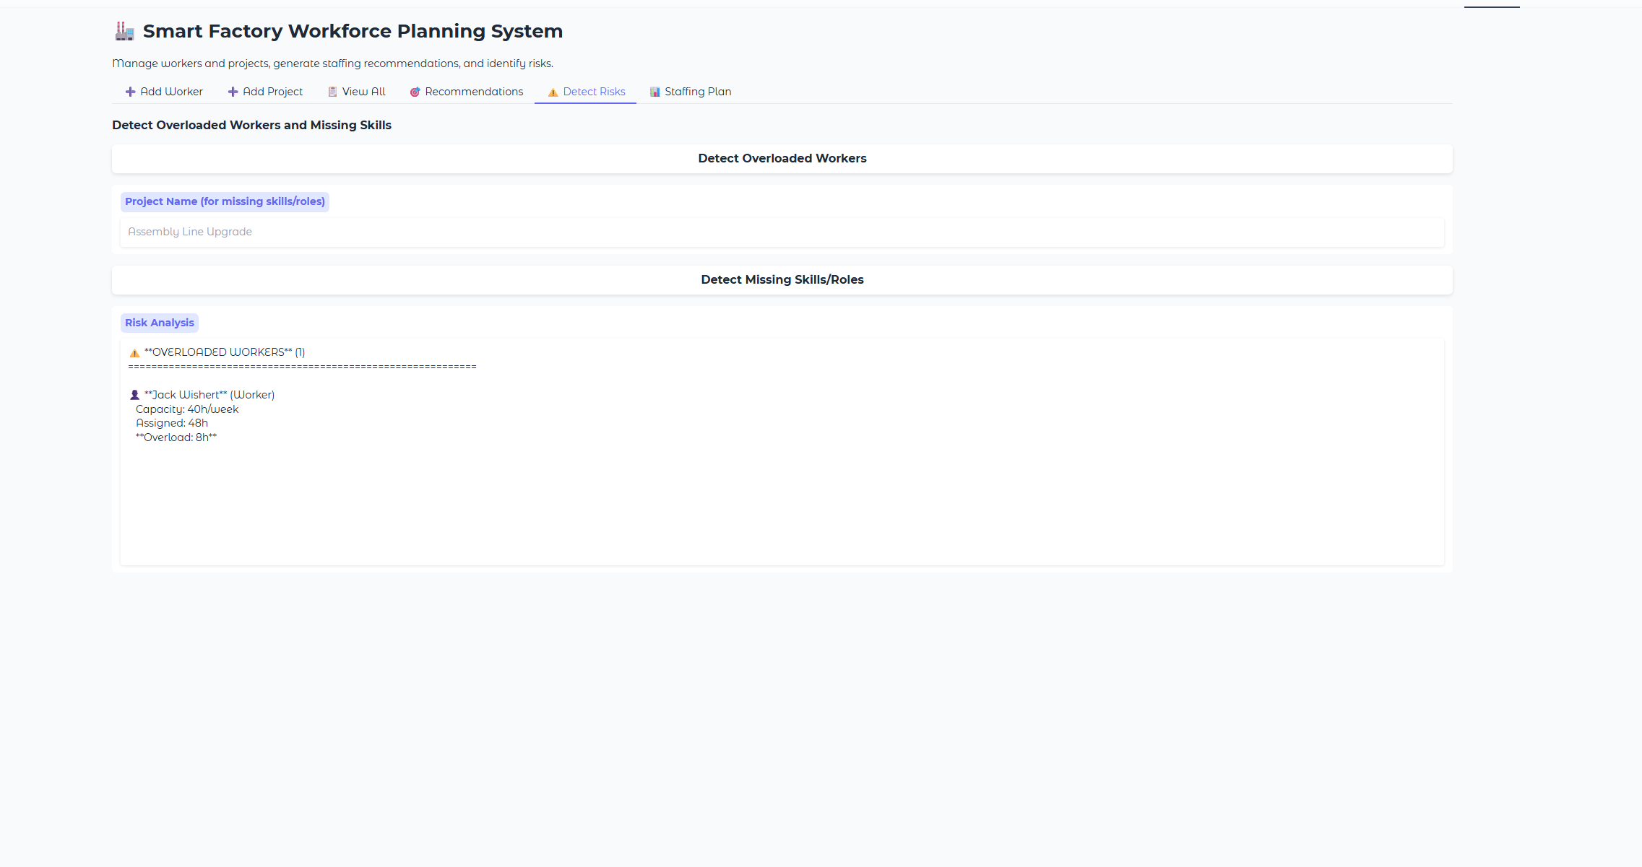The height and width of the screenshot is (867, 1642).
Task: Run Detect Missing Skills/Roles
Action: click(782, 280)
